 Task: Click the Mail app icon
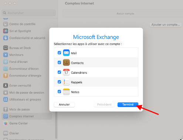[x=66, y=53]
